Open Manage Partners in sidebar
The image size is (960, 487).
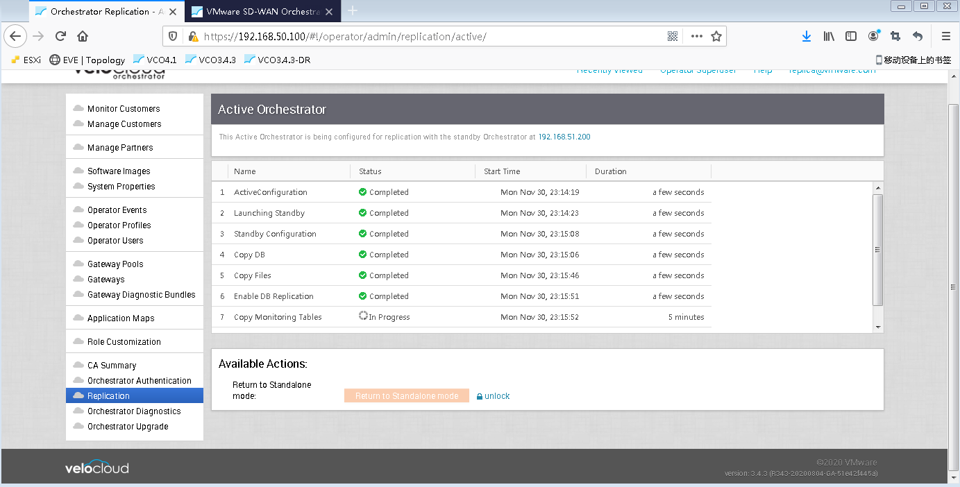pyautogui.click(x=120, y=148)
